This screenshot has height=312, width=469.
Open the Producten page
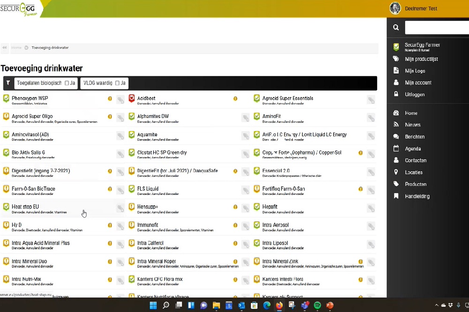click(416, 184)
